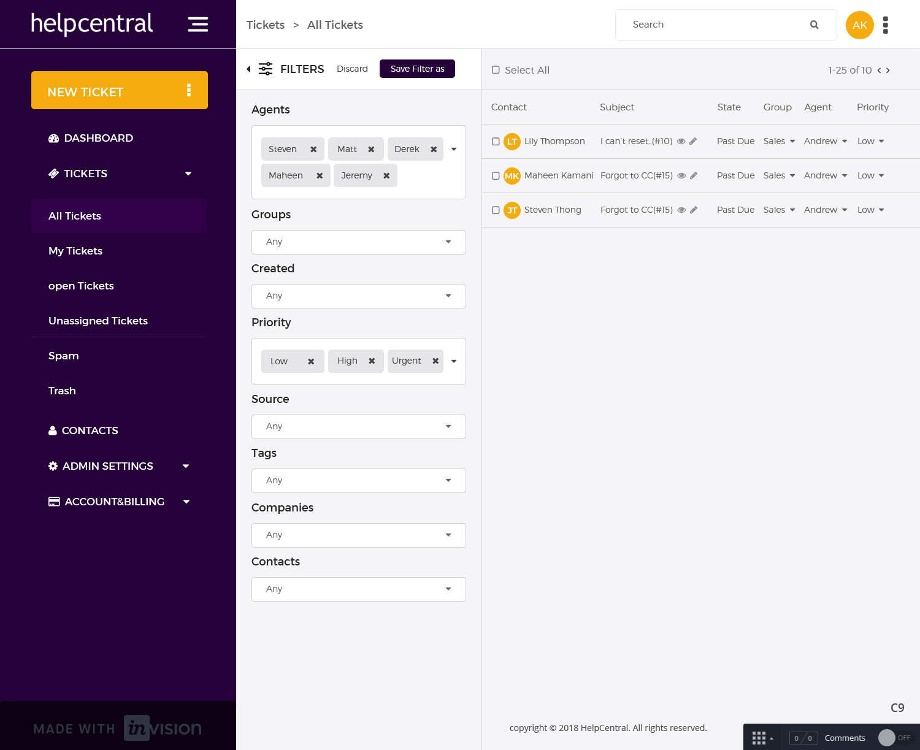Open My Tickets in sidebar
Screen dimensions: 920x750
[x=75, y=251]
